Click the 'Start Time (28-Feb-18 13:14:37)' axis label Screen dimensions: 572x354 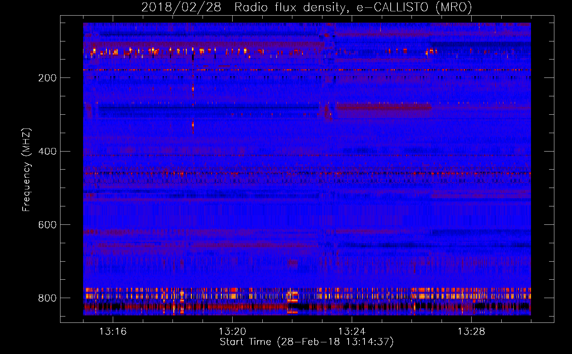[307, 342]
